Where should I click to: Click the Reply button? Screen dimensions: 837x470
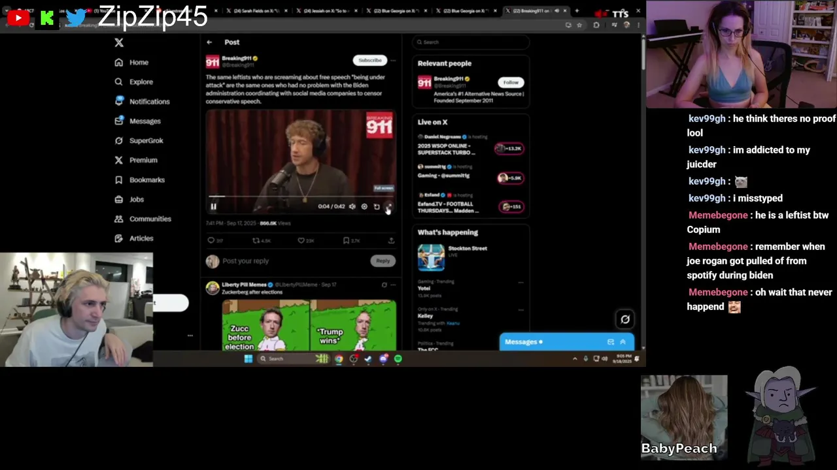[x=383, y=260]
